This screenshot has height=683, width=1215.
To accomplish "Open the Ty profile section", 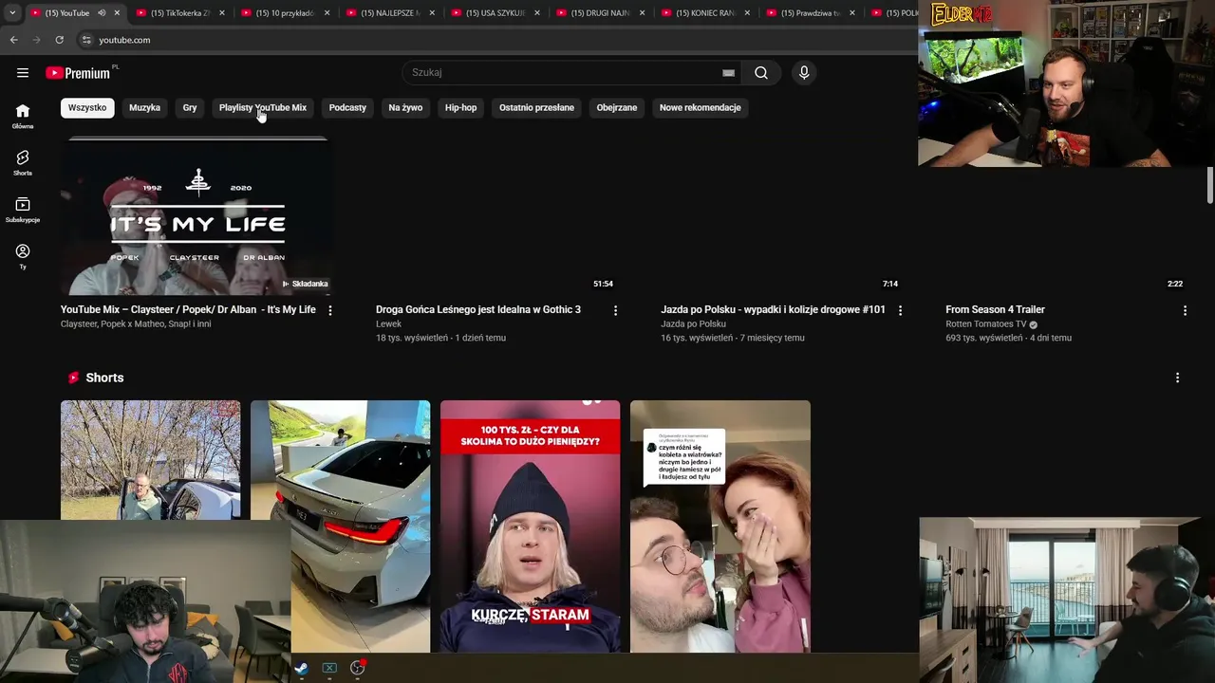I will pyautogui.click(x=23, y=256).
